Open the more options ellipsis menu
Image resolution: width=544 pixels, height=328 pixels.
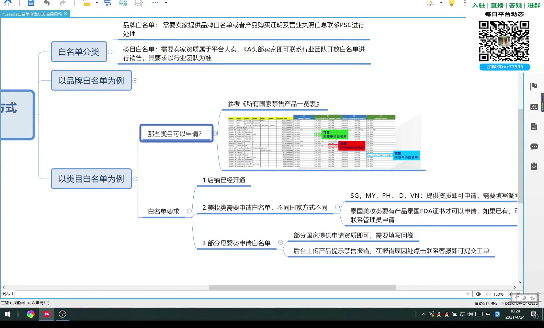click(x=155, y=3)
